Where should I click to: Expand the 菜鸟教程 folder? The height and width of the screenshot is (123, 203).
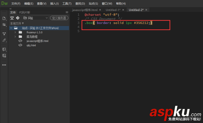(x=15, y=37)
